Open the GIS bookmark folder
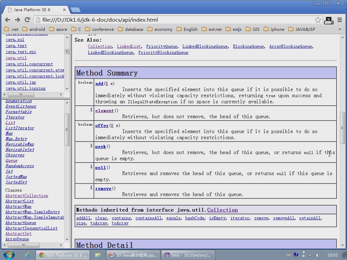The image size is (347, 260). point(252,29)
